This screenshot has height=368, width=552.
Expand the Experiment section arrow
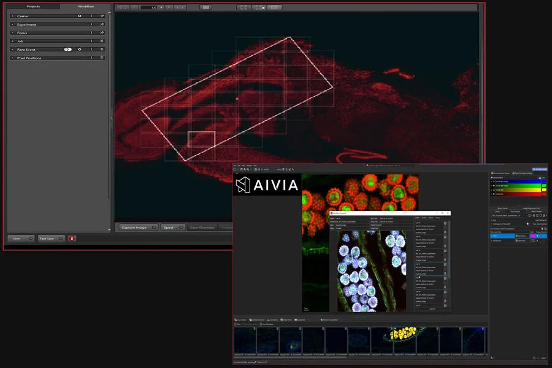point(12,25)
